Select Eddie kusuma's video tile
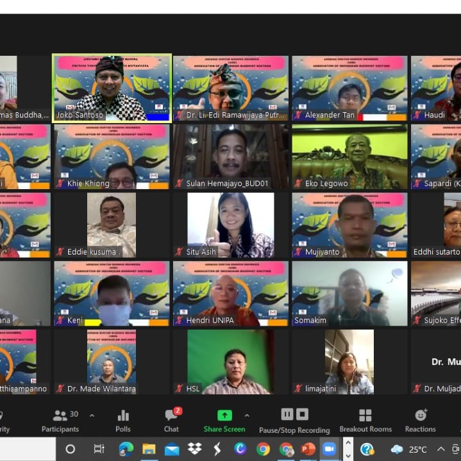 112,225
